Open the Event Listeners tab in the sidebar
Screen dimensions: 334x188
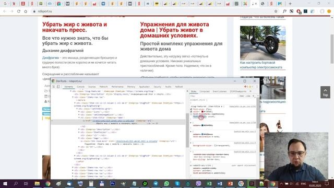(220, 91)
